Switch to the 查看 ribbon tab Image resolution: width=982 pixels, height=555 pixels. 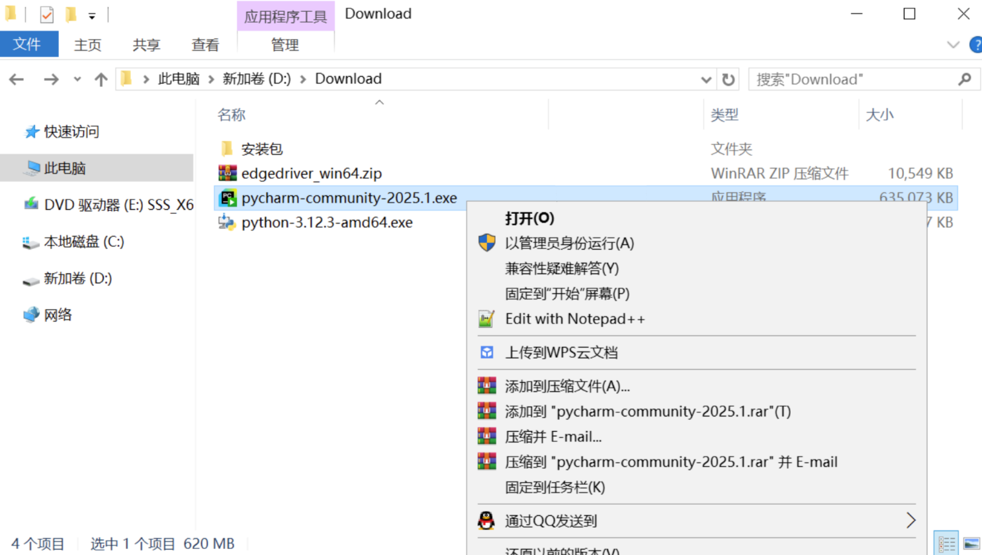tap(205, 45)
